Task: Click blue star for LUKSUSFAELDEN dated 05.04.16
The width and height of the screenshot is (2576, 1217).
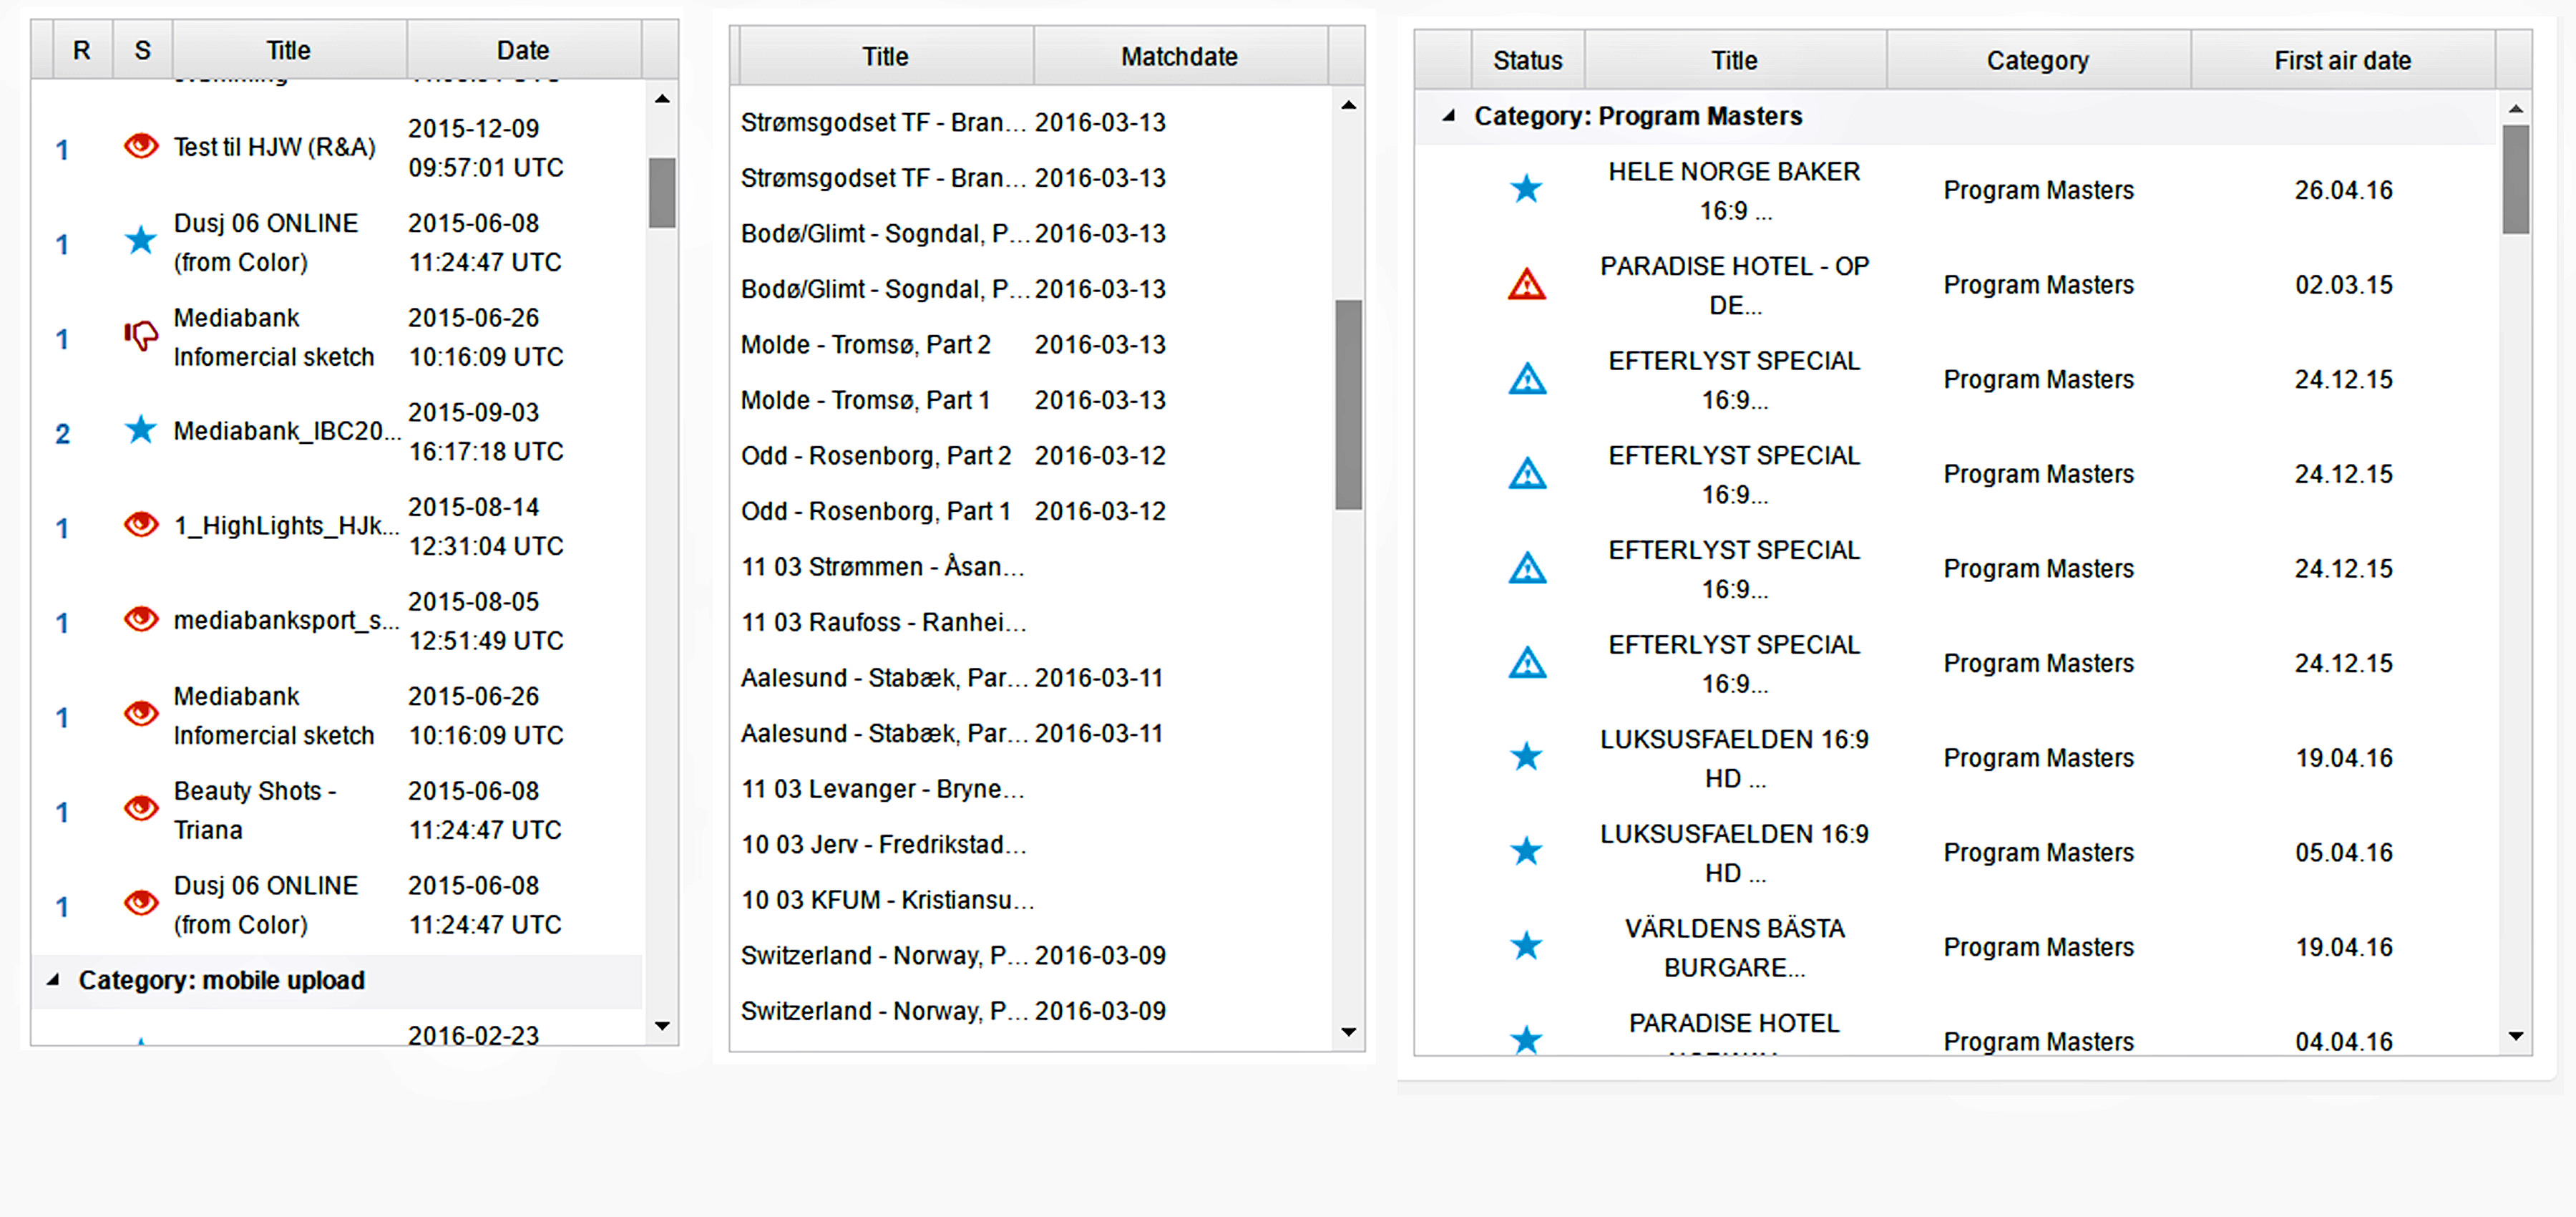Action: coord(1526,852)
